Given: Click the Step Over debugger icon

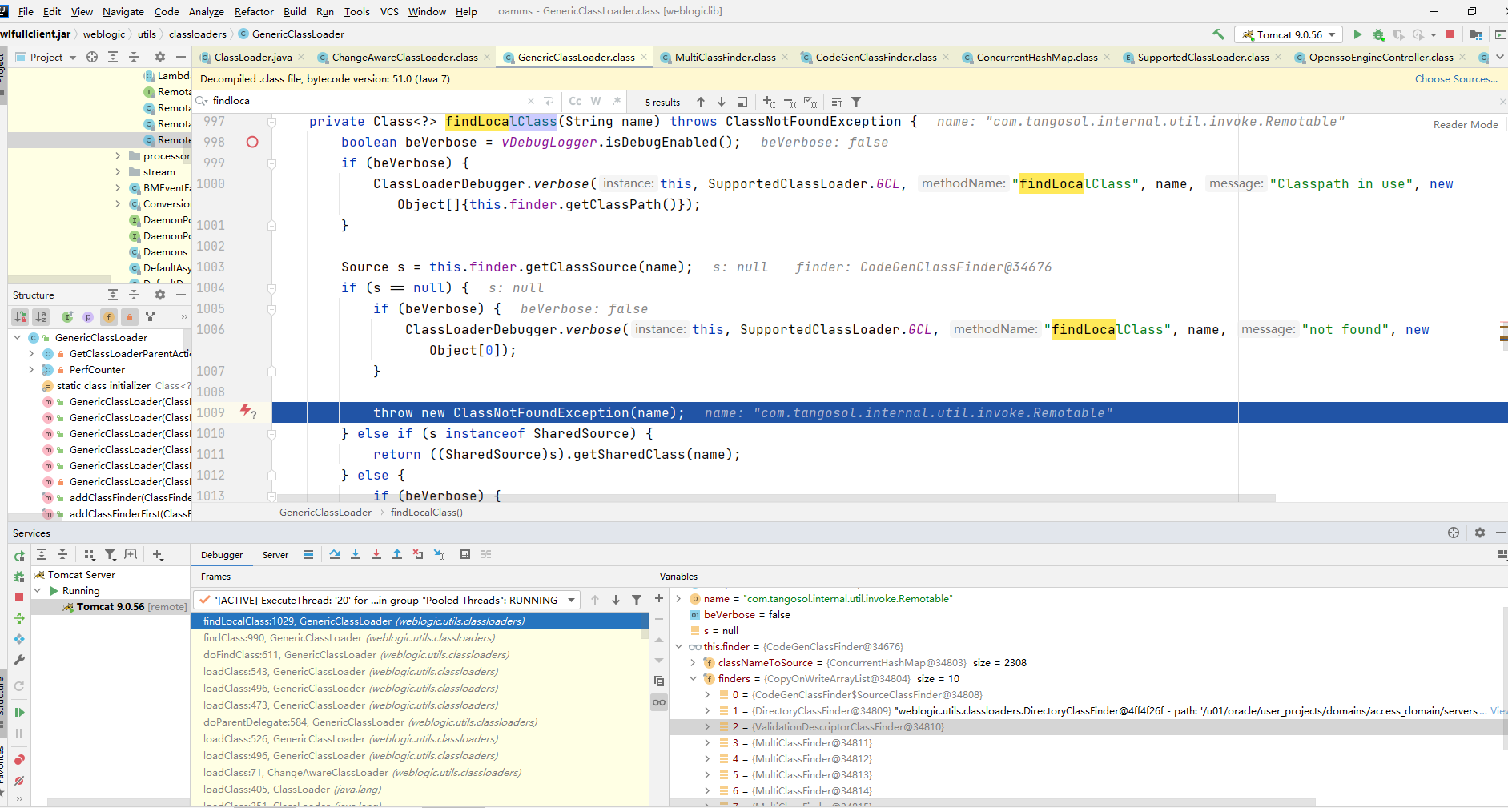Looking at the screenshot, I should pyautogui.click(x=335, y=554).
